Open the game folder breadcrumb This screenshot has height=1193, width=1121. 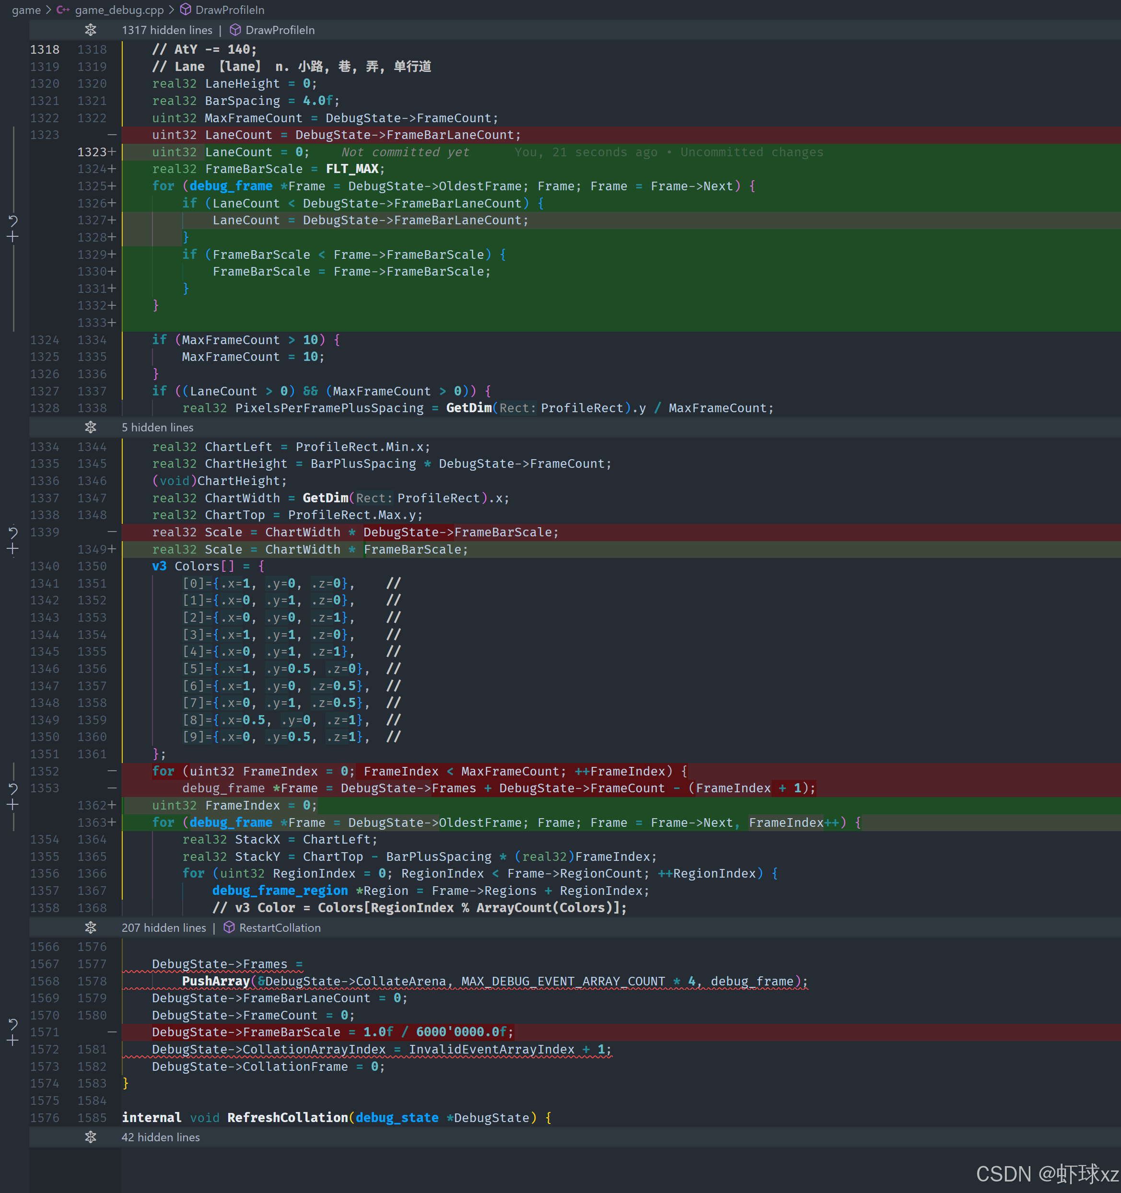(x=26, y=10)
